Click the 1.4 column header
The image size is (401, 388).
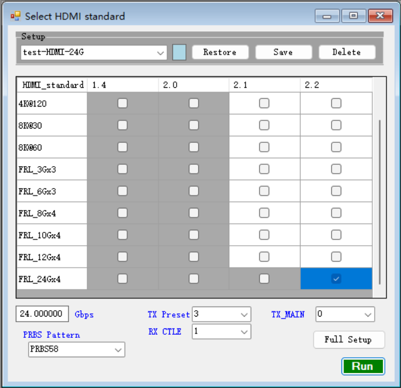(123, 85)
